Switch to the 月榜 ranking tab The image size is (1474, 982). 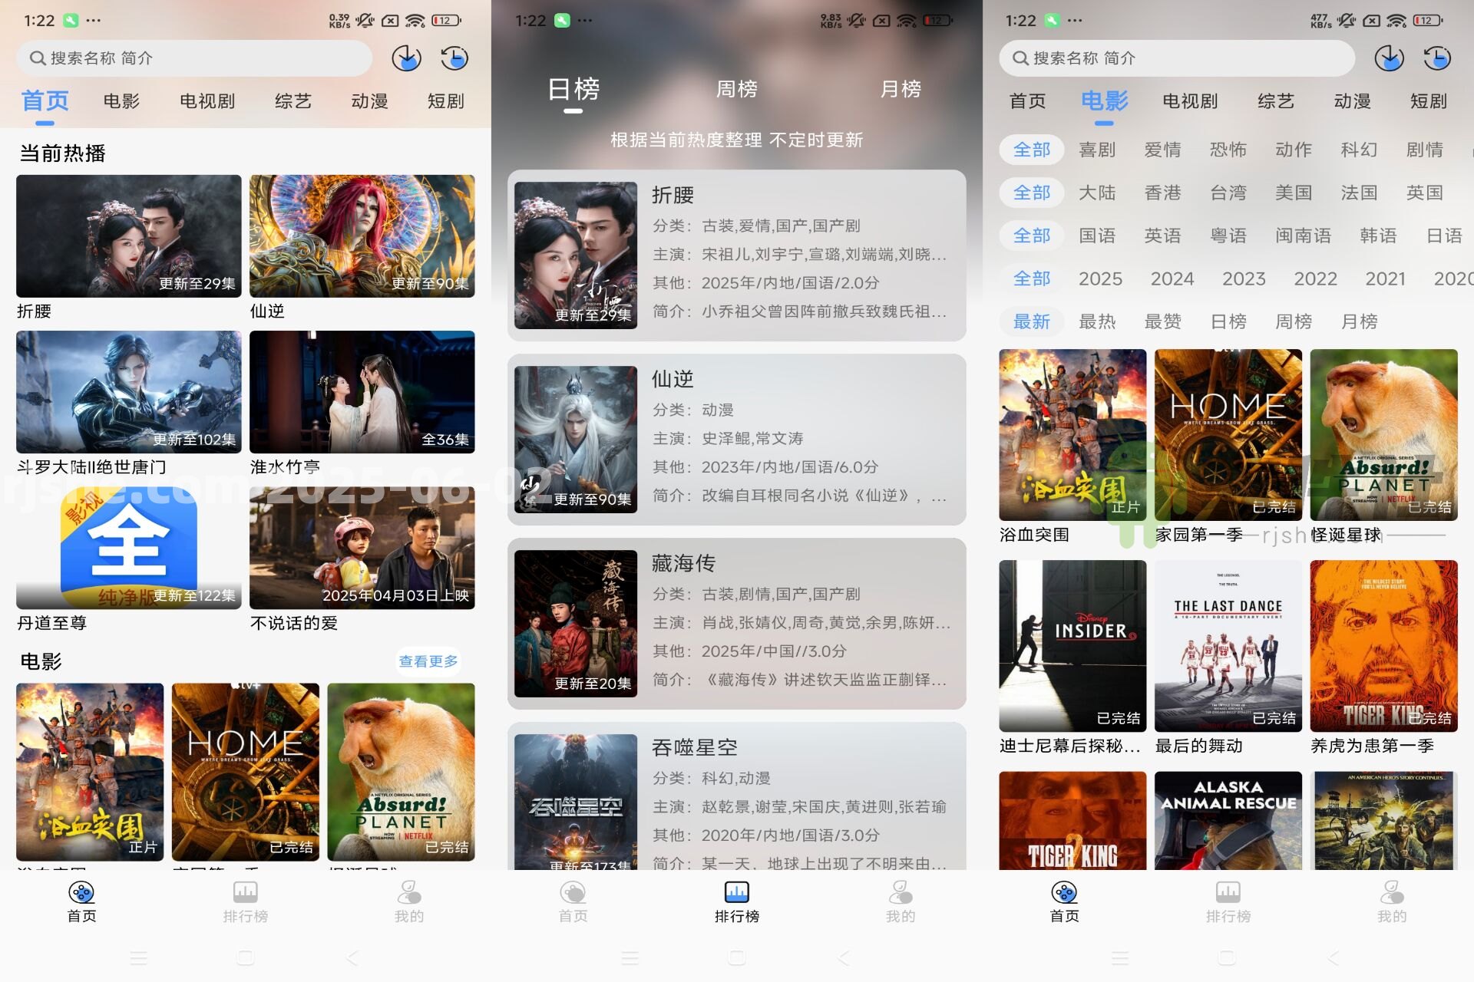pos(902,89)
